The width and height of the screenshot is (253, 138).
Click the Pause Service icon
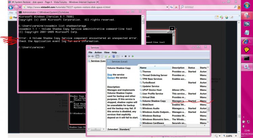tap(129, 56)
